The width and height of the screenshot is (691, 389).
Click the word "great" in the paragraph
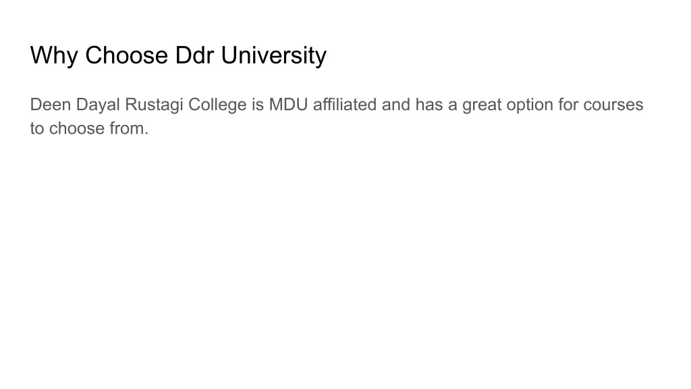point(482,105)
